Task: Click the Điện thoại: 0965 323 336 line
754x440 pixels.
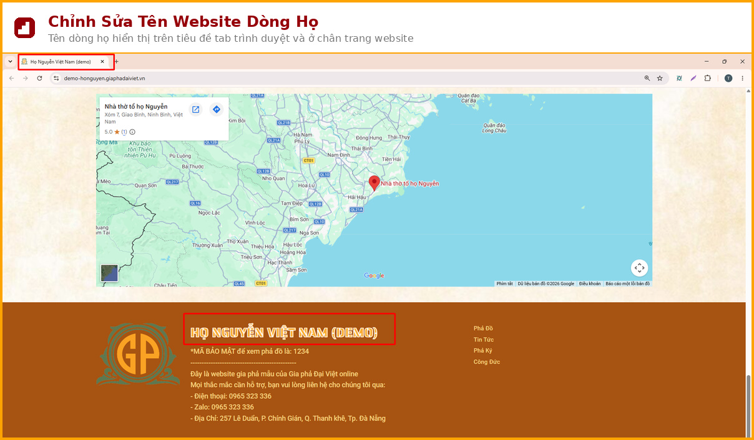Action: 231,396
